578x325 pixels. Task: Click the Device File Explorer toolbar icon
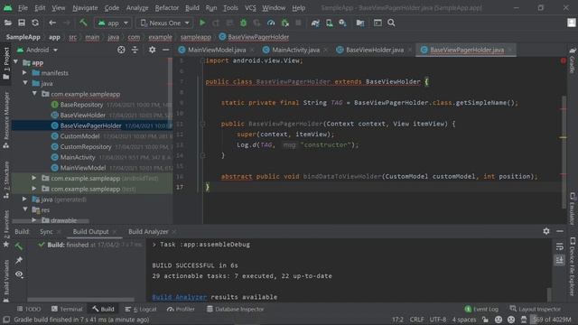tap(573, 266)
